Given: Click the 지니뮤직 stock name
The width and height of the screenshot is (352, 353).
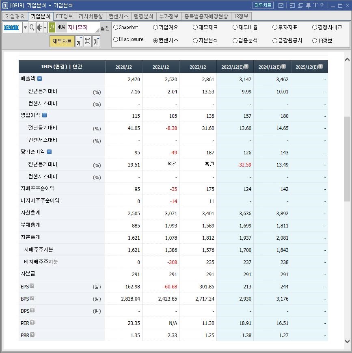Looking at the screenshot, I should pyautogui.click(x=78, y=27).
